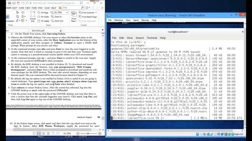
Task: Click the Snapshot camera tool icon
Action: point(23,13)
